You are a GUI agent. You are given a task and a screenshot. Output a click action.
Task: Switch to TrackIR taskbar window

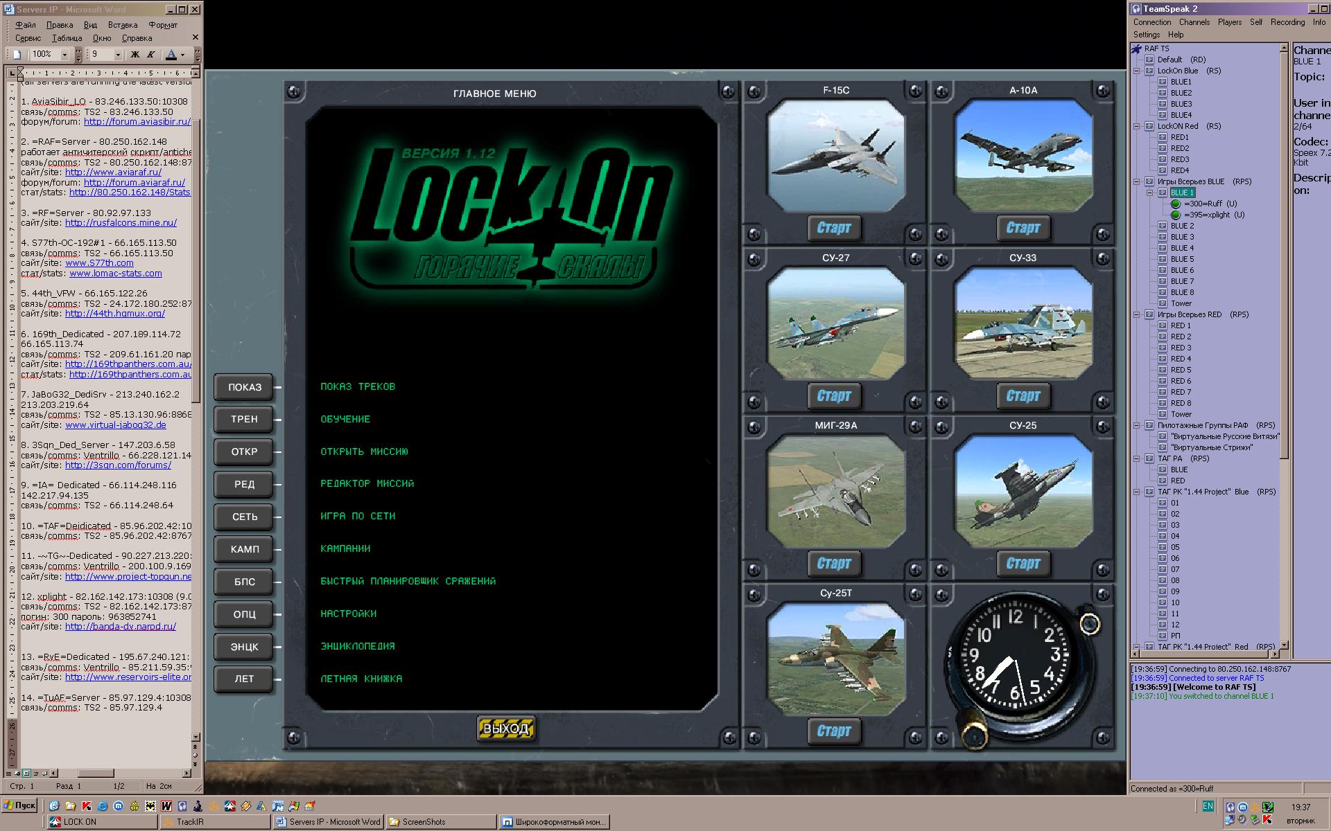tap(215, 822)
